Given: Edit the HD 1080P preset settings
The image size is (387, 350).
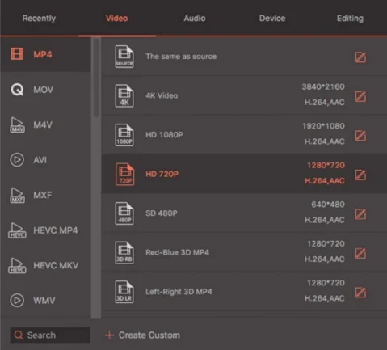Looking at the screenshot, I should pos(360,136).
